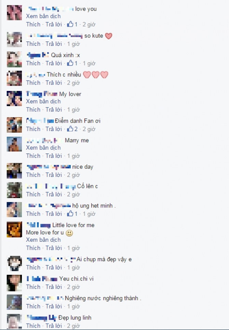Open avatar next to "Ai chụp mà đẹp vậy e"
The width and height of the screenshot is (229, 330).
[14, 263]
